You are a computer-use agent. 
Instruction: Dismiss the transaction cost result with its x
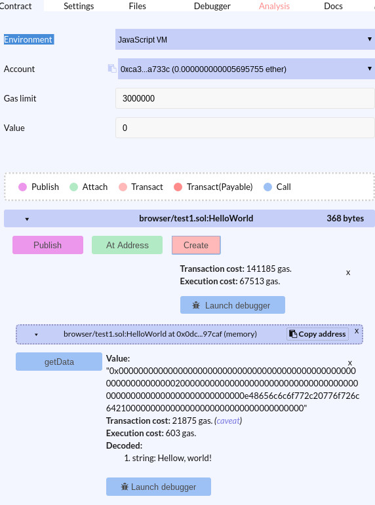(x=348, y=272)
